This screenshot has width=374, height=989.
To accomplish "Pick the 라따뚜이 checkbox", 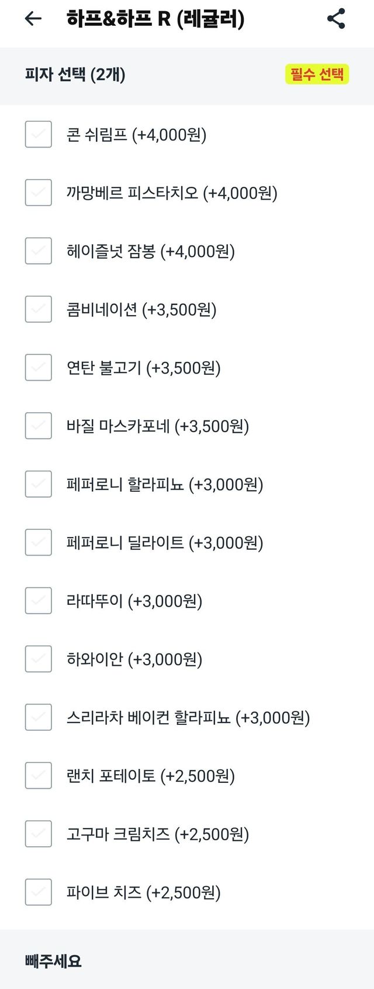I will [39, 601].
